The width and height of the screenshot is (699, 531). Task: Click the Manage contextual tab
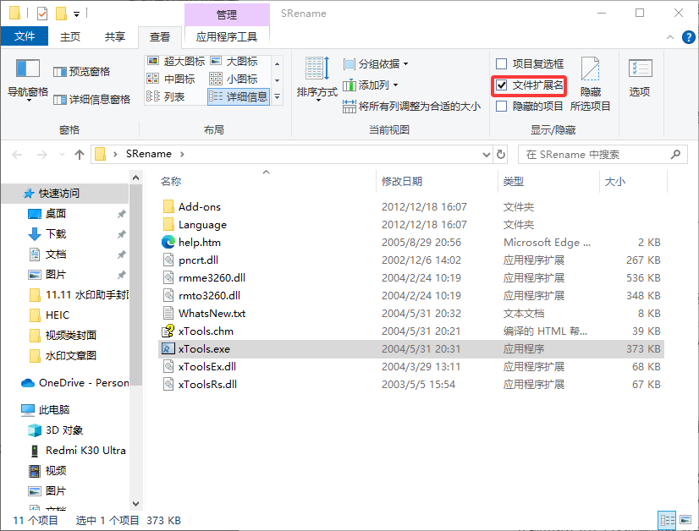(x=227, y=14)
